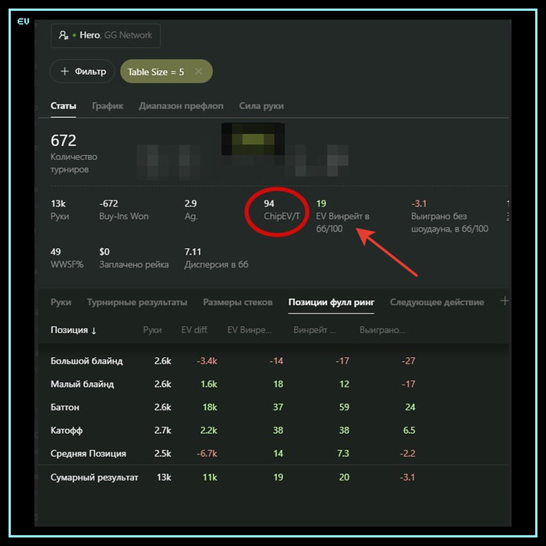This screenshot has height=546, width=546.
Task: Select the Баттон row
Action: (273, 407)
